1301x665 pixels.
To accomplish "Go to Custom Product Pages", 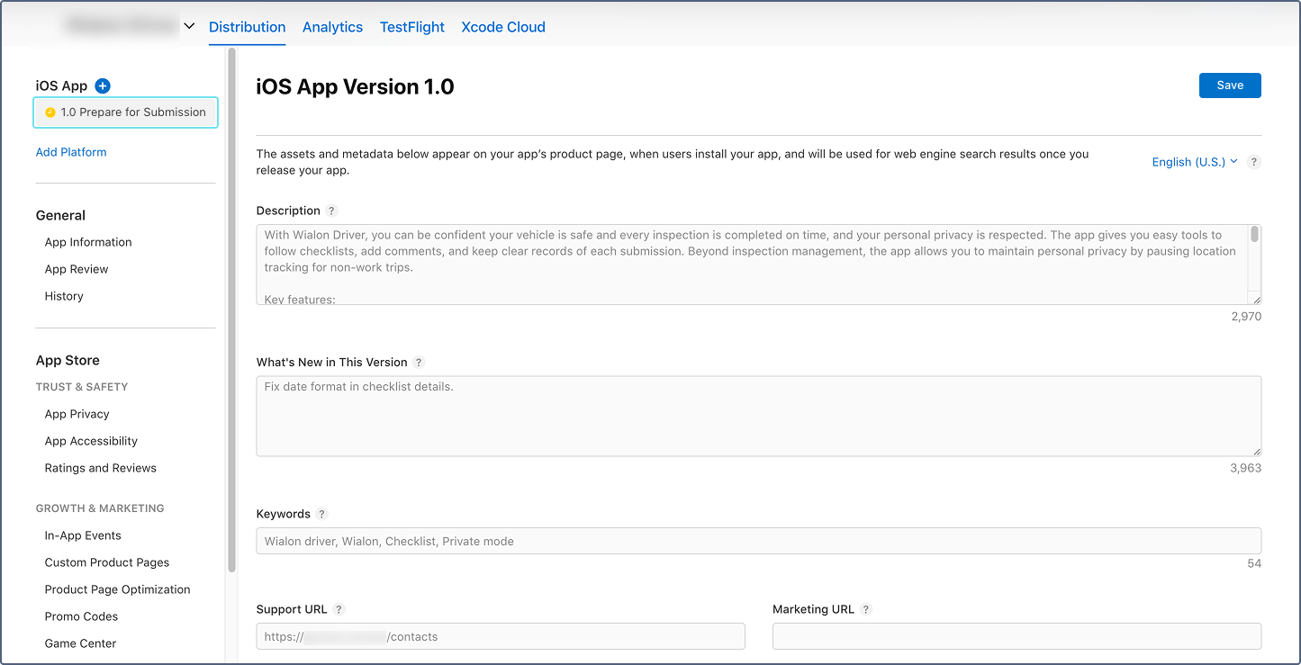I will click(107, 562).
